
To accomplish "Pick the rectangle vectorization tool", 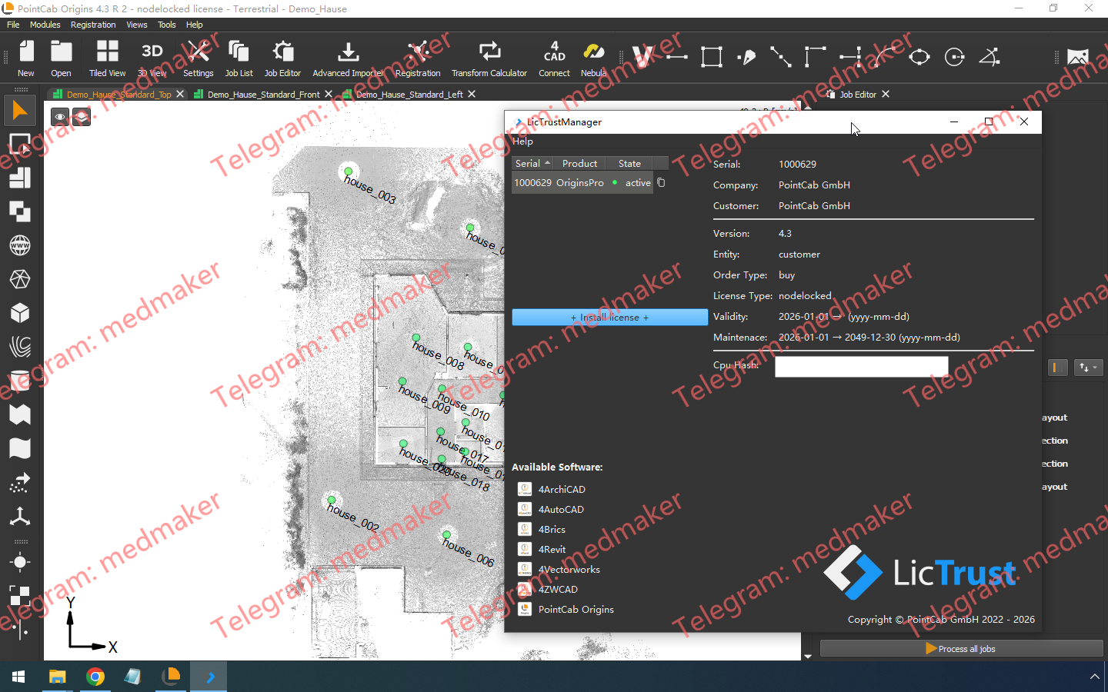I will coord(712,57).
